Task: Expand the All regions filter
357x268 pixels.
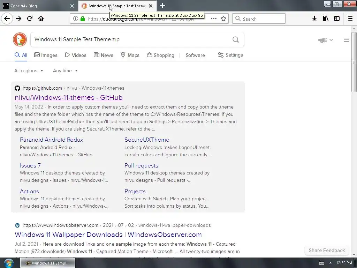Action: pos(29,70)
